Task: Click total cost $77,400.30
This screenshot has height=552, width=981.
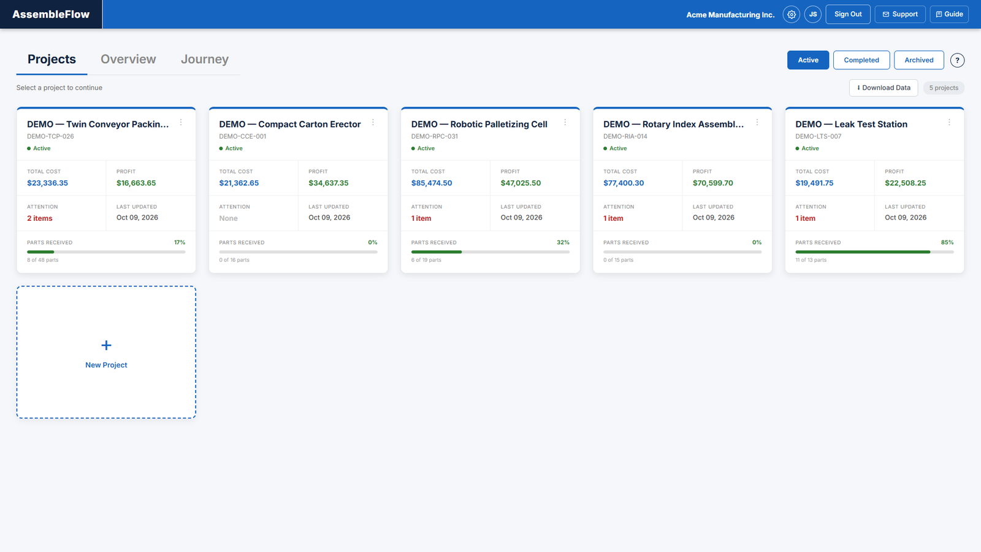Action: click(624, 183)
